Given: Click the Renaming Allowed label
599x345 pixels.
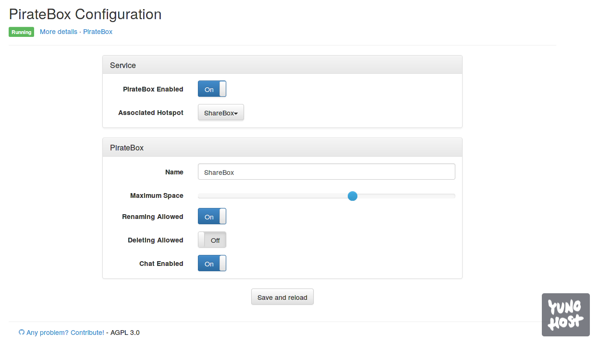Looking at the screenshot, I should [153, 217].
